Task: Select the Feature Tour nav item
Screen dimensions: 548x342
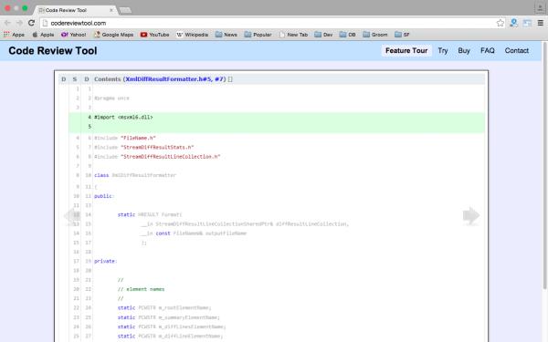Action: click(406, 50)
